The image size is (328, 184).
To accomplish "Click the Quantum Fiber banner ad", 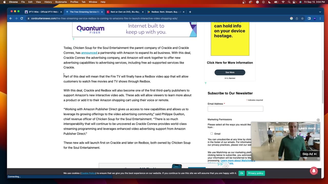I will pyautogui.click(x=134, y=29).
